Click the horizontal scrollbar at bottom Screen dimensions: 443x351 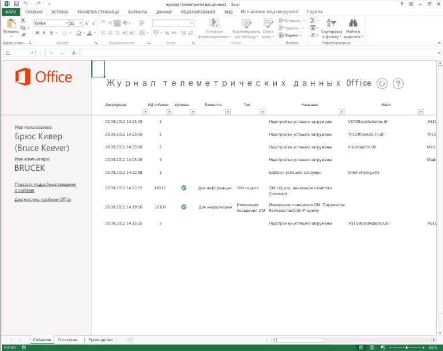coord(354,340)
